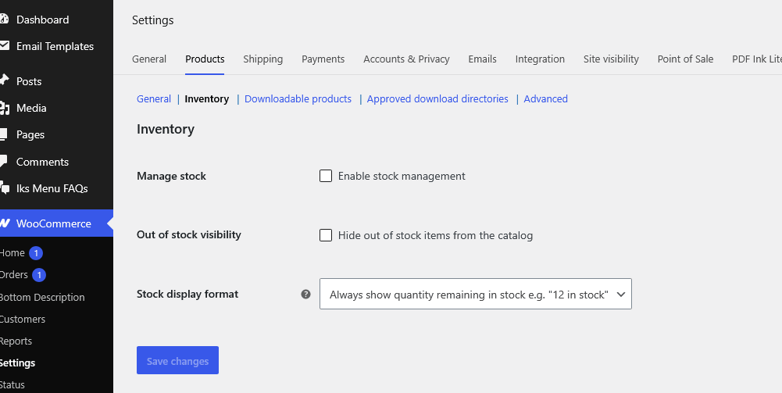Open WooCommerce Orders submenu item
Screen dimensions: 782x393
click(x=13, y=275)
